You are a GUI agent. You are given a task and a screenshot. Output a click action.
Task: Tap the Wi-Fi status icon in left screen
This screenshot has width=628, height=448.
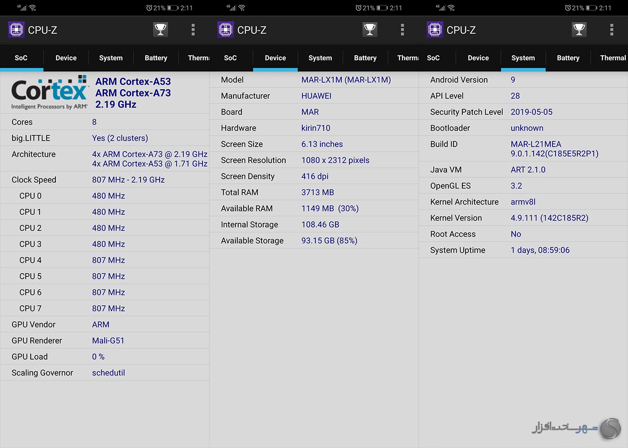coord(33,8)
